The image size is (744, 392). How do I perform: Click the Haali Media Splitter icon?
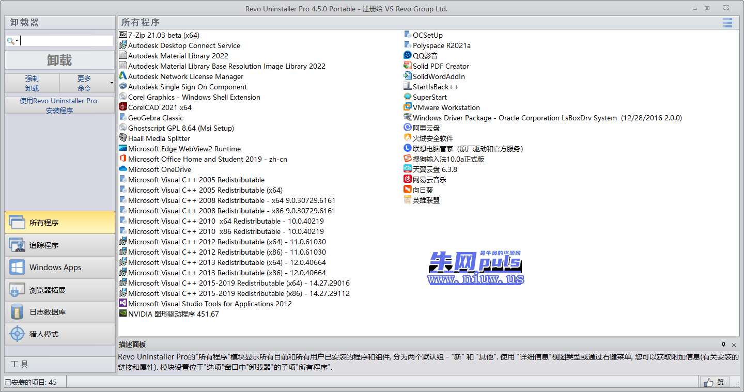pyautogui.click(x=123, y=138)
